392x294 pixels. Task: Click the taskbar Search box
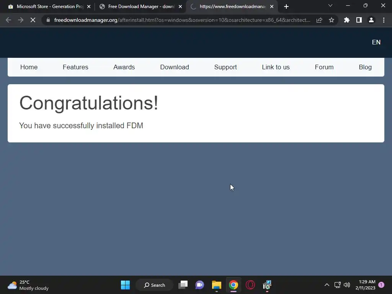[x=155, y=285]
